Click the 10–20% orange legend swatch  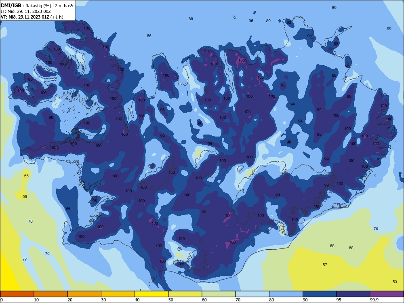51,294
